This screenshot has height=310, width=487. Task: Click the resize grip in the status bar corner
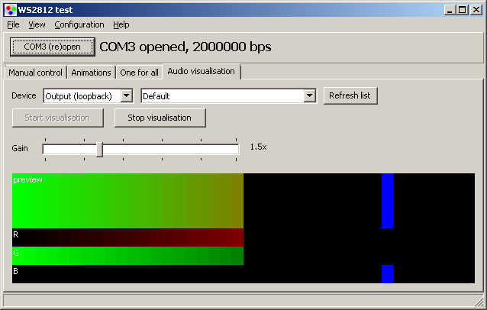point(479,301)
